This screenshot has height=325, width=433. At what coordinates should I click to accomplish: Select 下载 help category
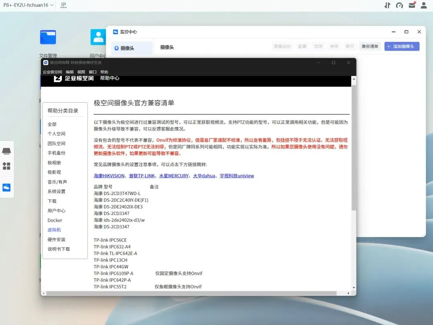pos(52,201)
